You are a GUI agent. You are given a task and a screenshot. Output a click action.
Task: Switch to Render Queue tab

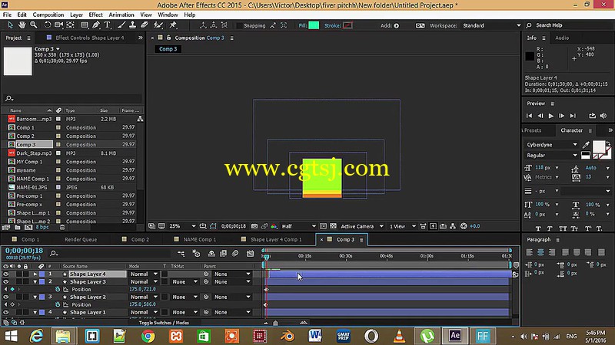(81, 239)
